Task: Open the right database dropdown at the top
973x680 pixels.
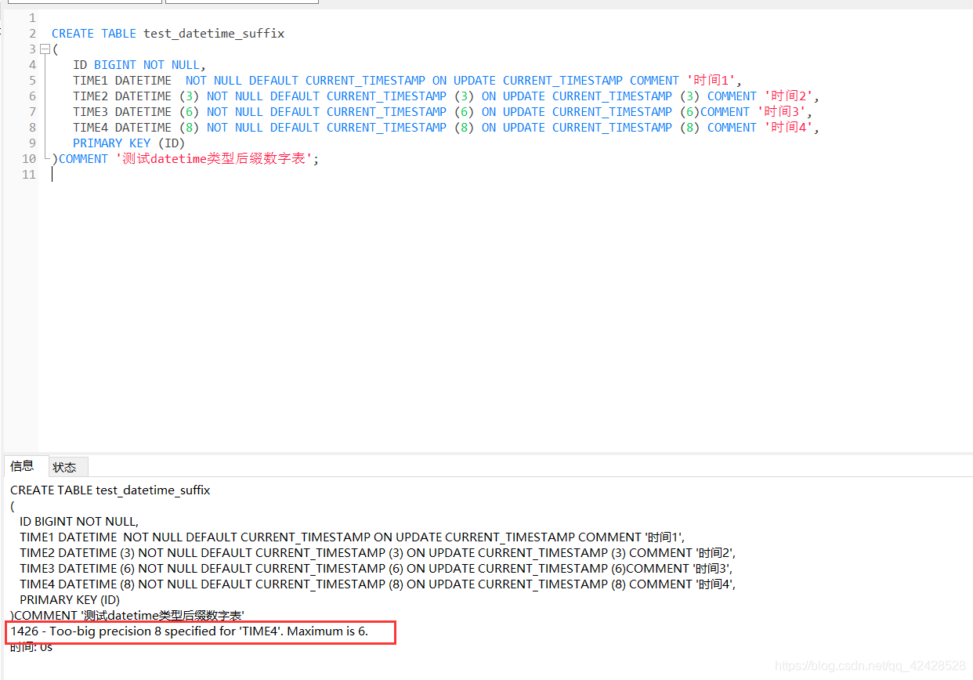Action: (x=241, y=2)
